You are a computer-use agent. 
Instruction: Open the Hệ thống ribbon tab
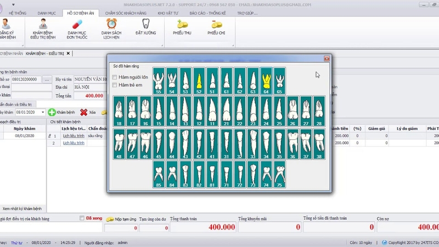pyautogui.click(x=18, y=13)
